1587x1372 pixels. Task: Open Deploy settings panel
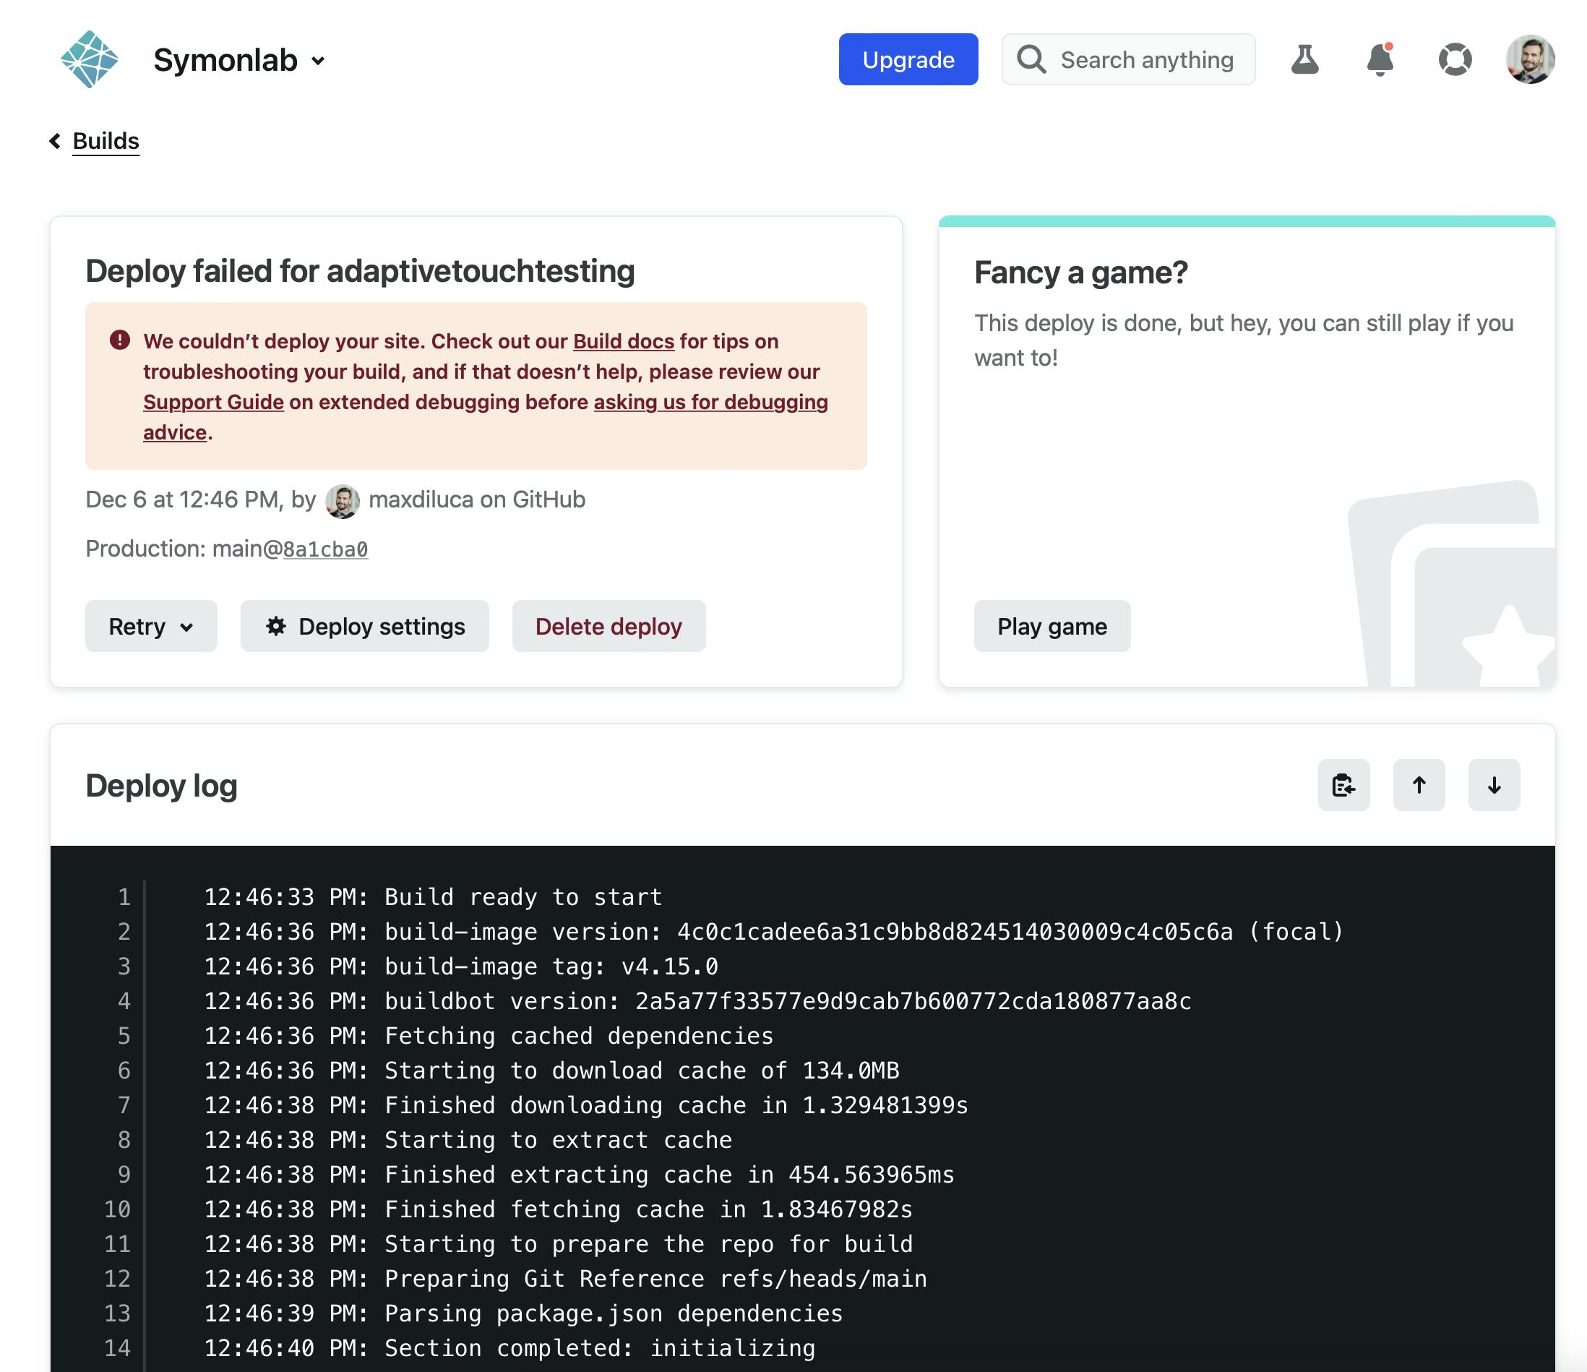[x=366, y=625]
